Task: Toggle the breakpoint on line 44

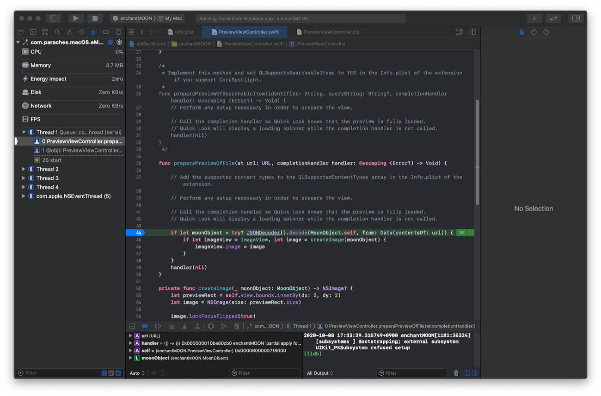Action: pos(135,233)
